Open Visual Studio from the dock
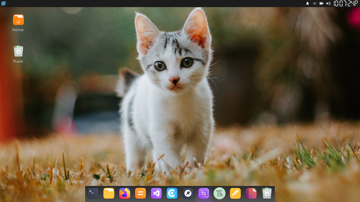The width and height of the screenshot is (360, 202). click(156, 193)
